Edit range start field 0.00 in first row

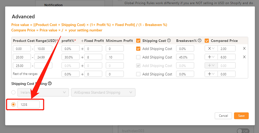(22, 48)
